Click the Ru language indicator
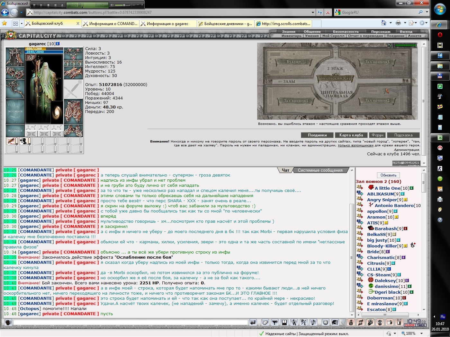This screenshot has height=337, width=450. (443, 316)
